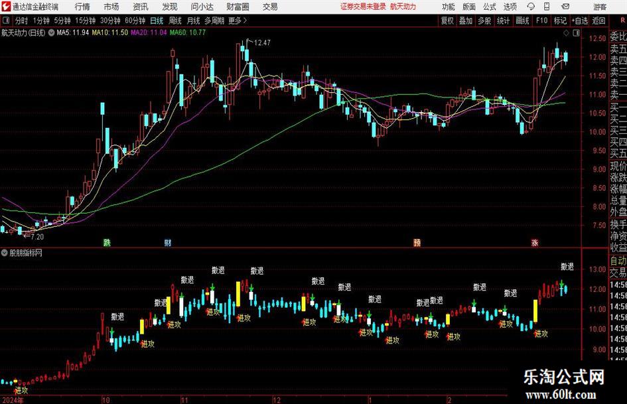Screen dimensions: 627x404
Task: Click the 标记 mark button
Action: (560, 21)
